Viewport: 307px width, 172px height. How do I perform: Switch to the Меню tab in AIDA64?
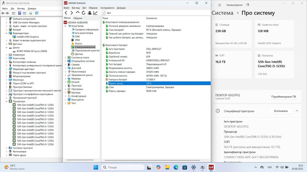(67, 18)
